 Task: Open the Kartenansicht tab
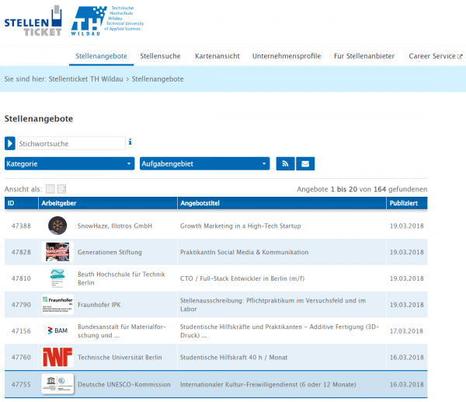click(x=217, y=56)
